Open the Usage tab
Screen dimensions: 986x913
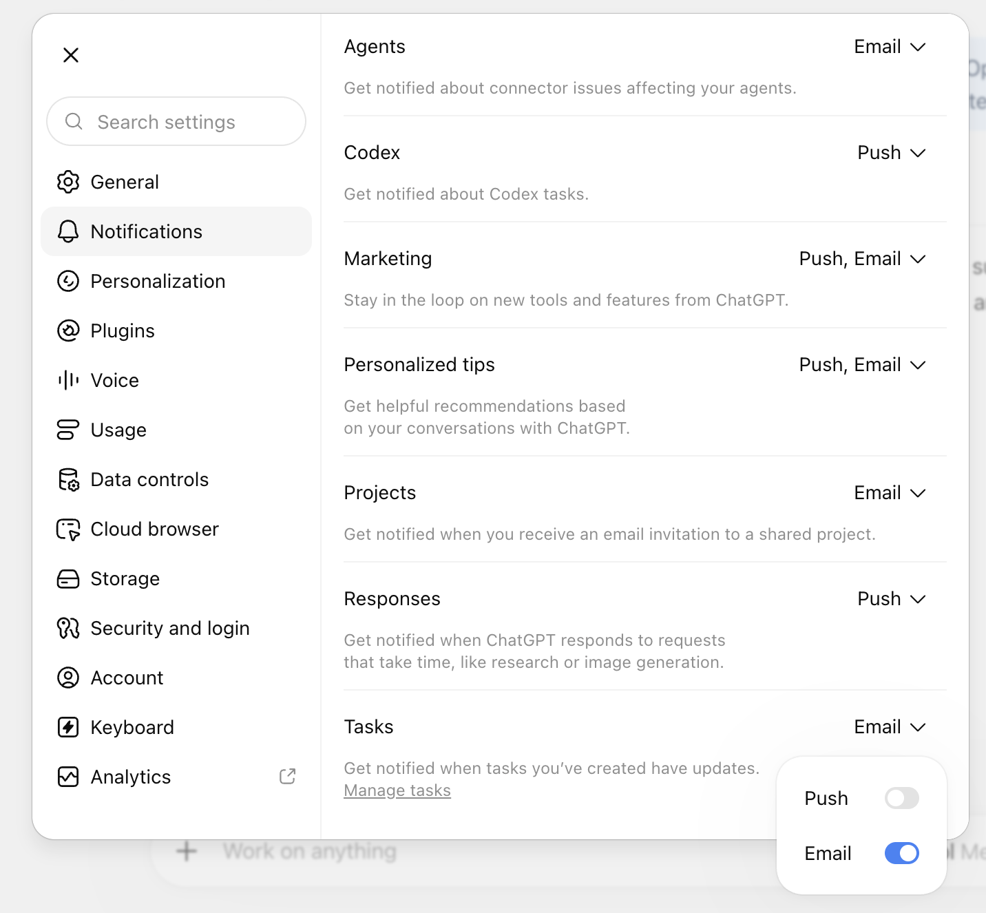click(176, 430)
